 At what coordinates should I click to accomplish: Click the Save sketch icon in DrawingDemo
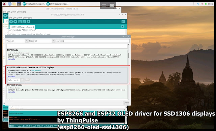coord(28,22)
